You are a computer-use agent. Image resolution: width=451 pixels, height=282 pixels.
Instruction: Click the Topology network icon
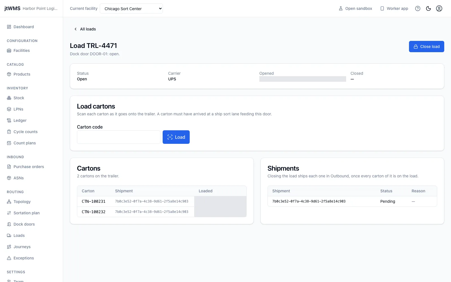click(9, 202)
